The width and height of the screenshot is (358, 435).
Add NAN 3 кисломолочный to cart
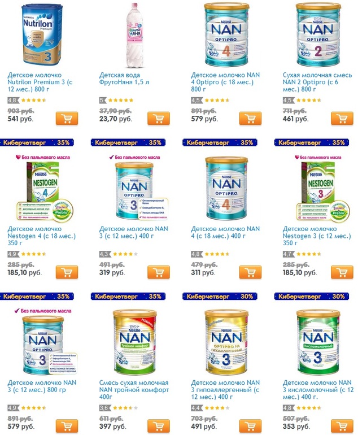pyautogui.click(x=342, y=427)
